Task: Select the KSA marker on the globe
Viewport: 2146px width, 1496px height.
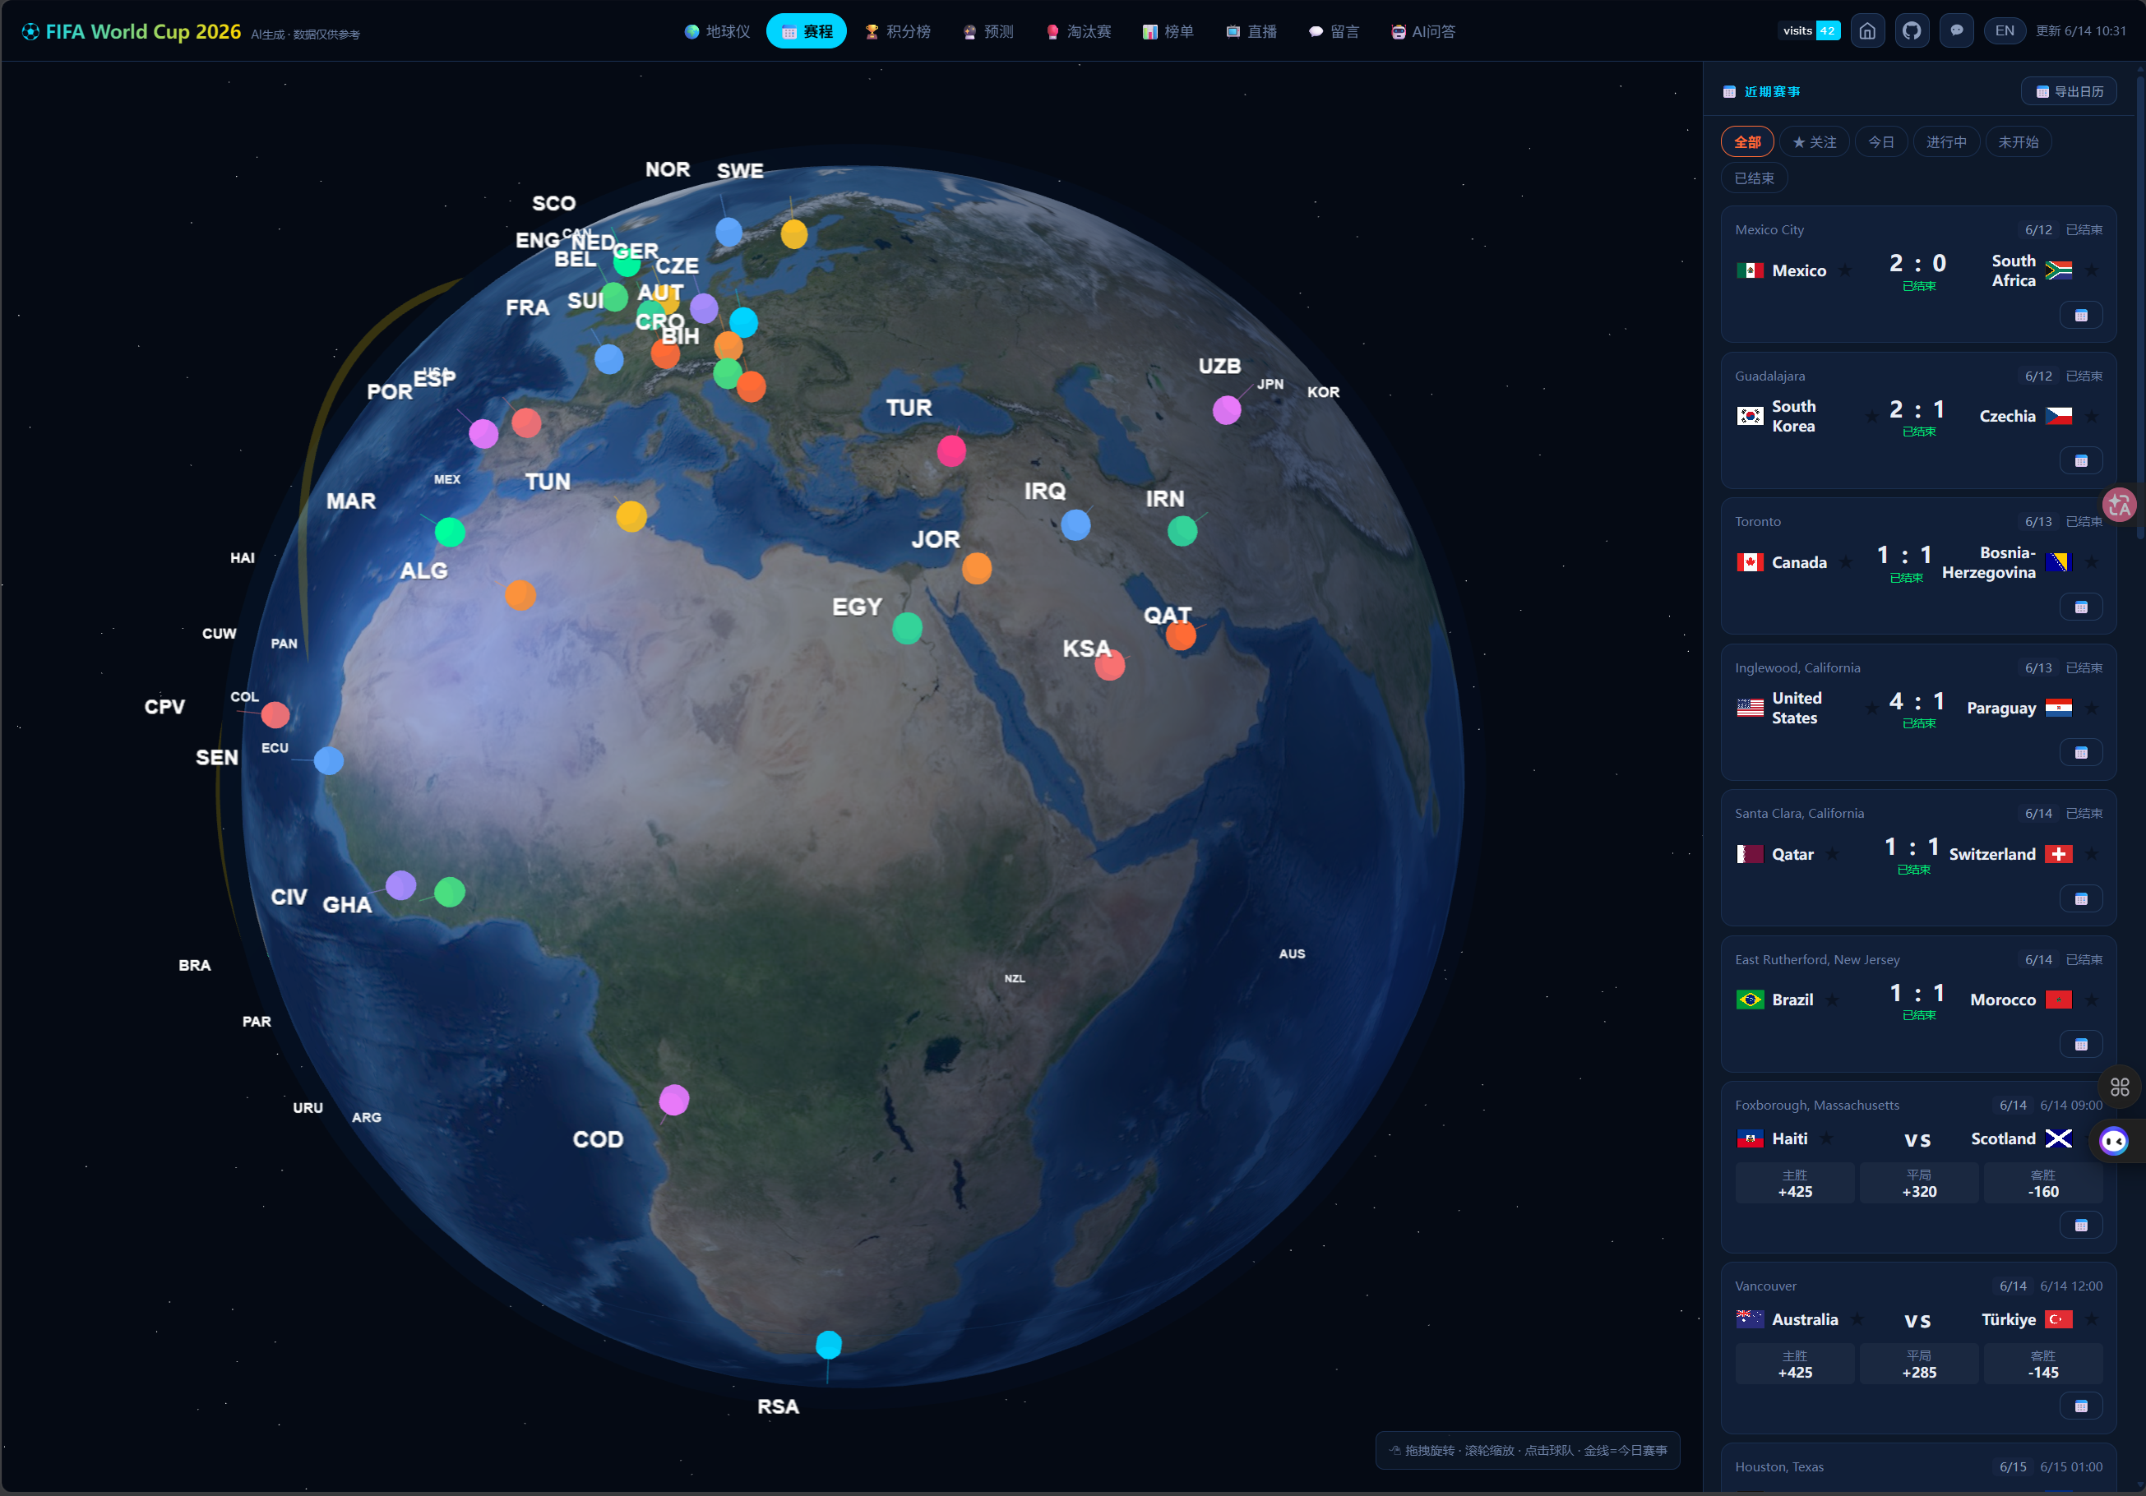Action: [x=1109, y=667]
